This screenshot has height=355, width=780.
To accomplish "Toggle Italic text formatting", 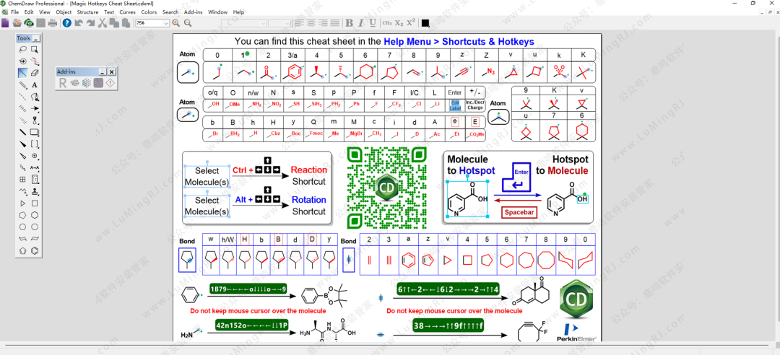I will 361,23.
